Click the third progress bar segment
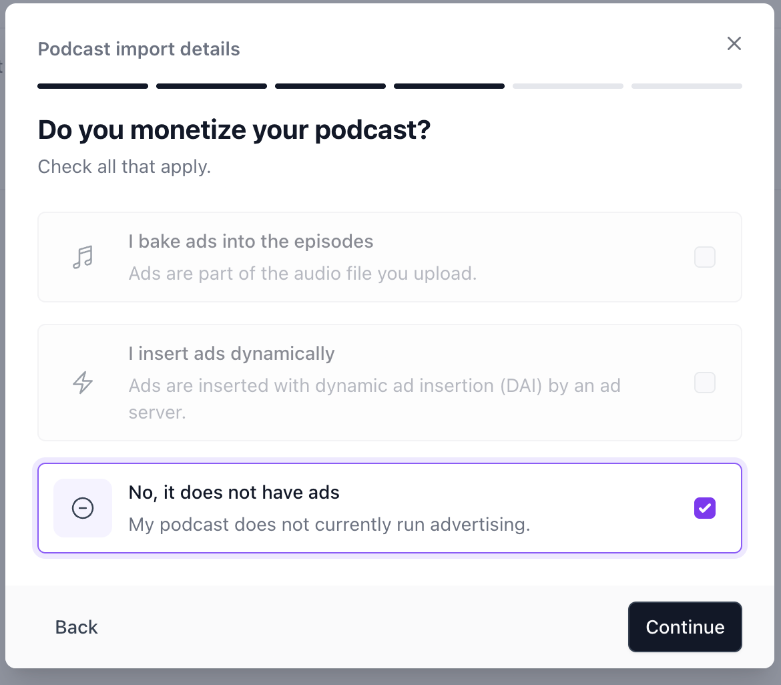 pos(330,86)
